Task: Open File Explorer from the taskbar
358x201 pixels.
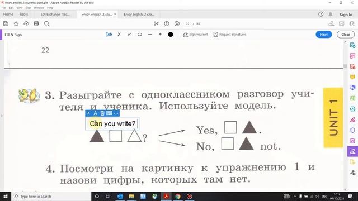Action: [131, 197]
